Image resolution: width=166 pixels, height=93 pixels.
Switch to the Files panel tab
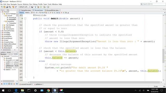[x=8, y=10]
